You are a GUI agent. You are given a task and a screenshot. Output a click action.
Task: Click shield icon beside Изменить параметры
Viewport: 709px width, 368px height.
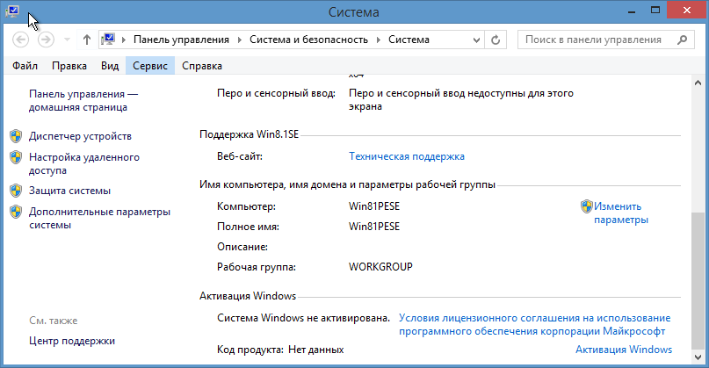(x=586, y=206)
